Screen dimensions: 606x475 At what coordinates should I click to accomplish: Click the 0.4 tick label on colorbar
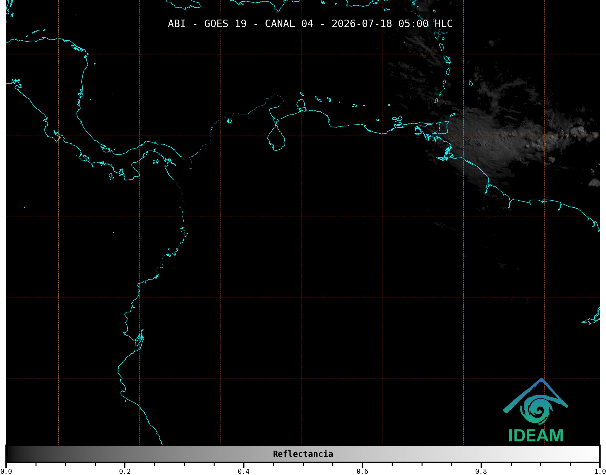[243, 471]
